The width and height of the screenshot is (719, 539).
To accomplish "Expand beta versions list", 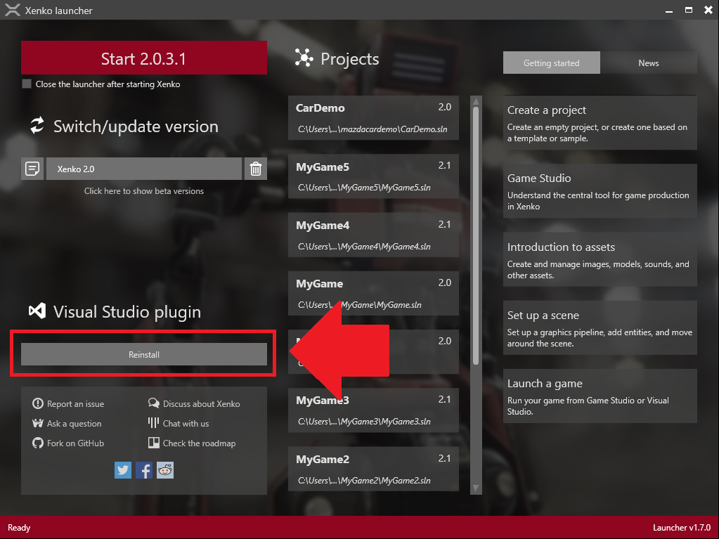I will [143, 190].
